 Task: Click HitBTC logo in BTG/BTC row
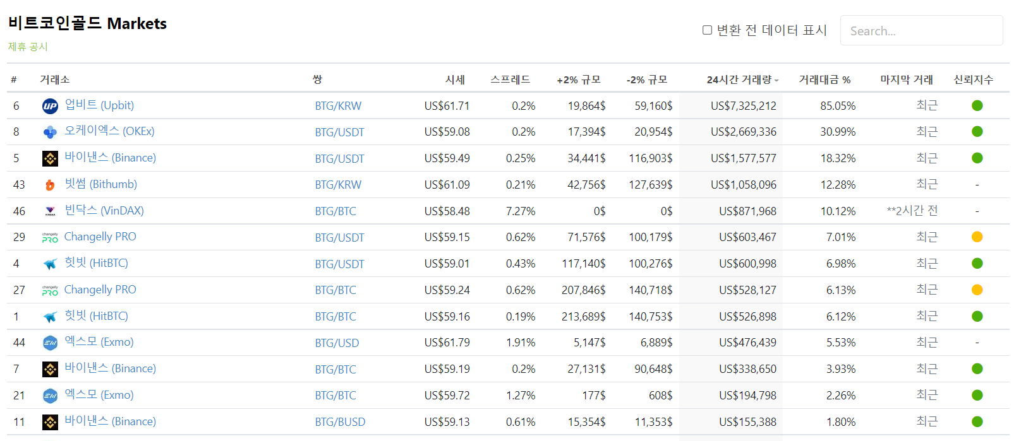click(x=50, y=317)
